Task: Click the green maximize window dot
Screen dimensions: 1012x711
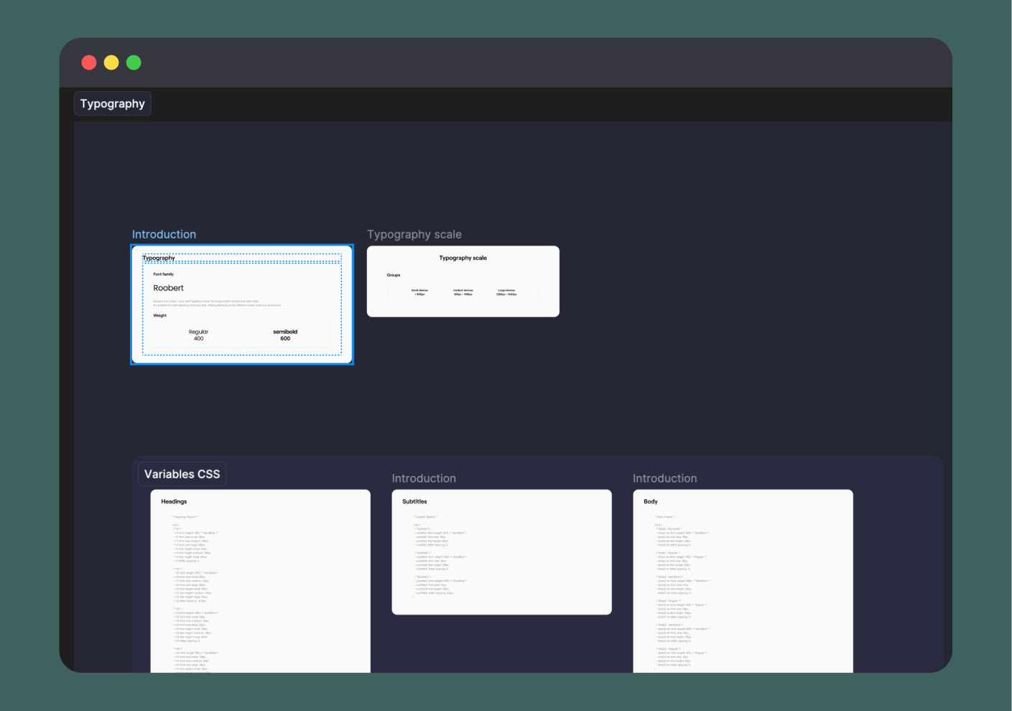Action: [x=134, y=62]
